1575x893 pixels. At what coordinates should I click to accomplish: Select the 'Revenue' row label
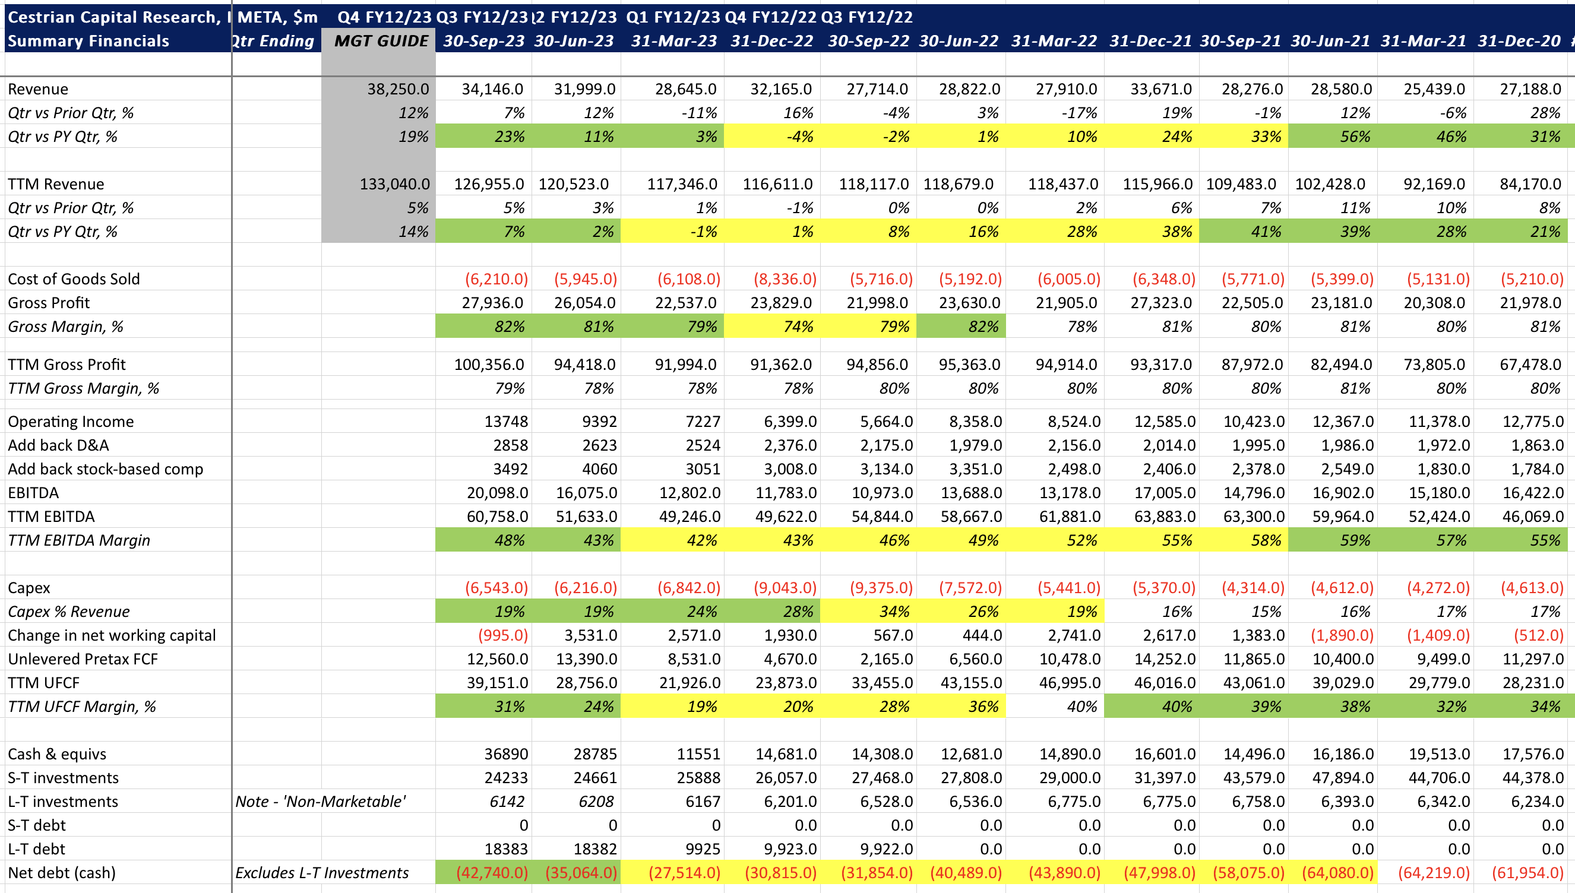tap(38, 89)
